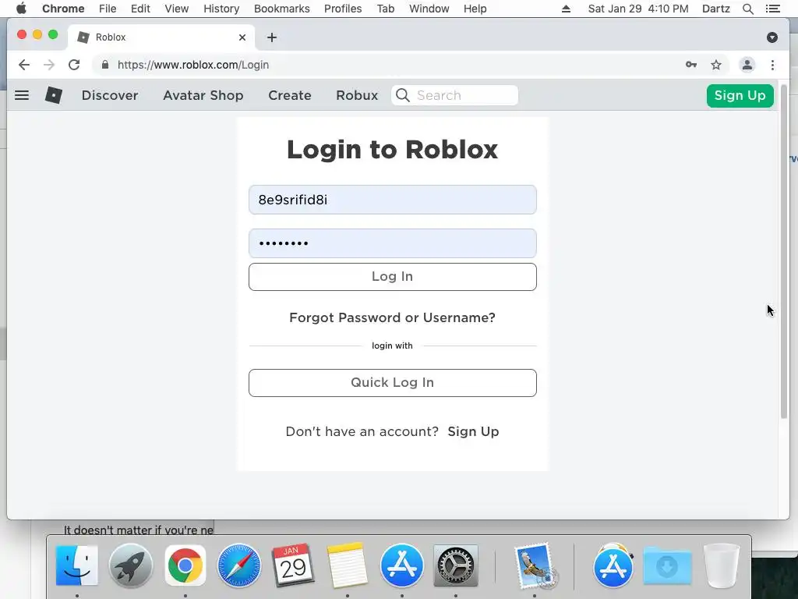Open Calendar showing Jan 29 in Dock
Viewport: 798px width, 599px height.
coord(293,565)
